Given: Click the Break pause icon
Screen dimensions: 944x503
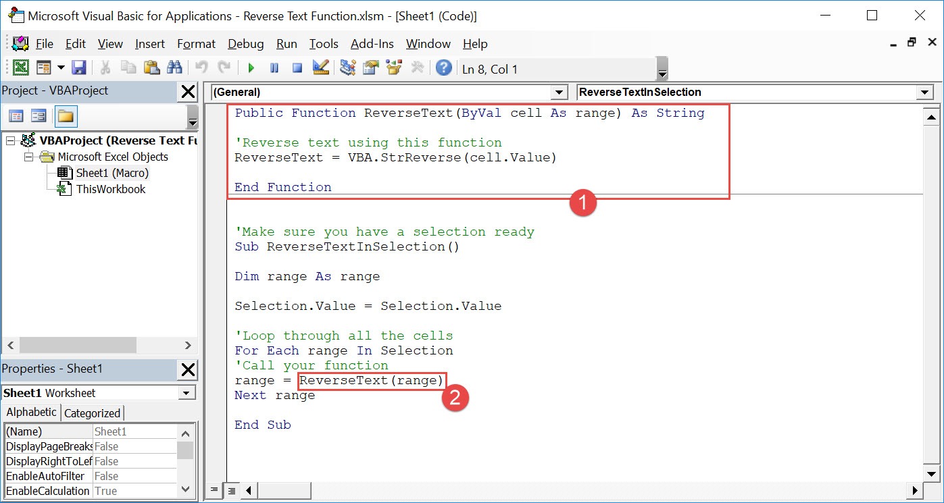Looking at the screenshot, I should pyautogui.click(x=274, y=68).
